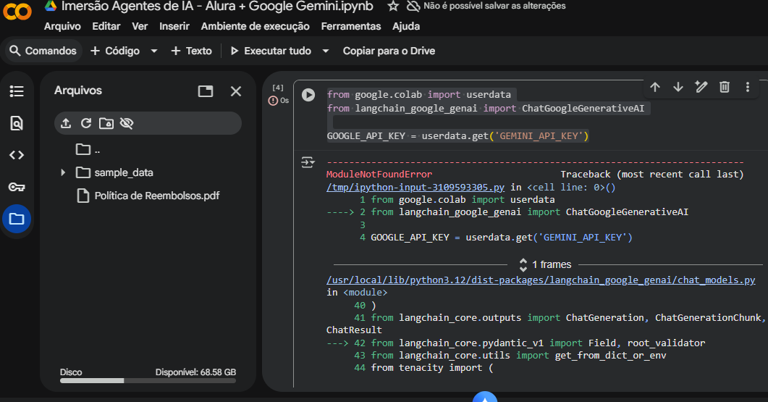Click inside the code editor line GOOGLE_API_KEY
Viewport: 768px width, 402px height.
click(457, 135)
